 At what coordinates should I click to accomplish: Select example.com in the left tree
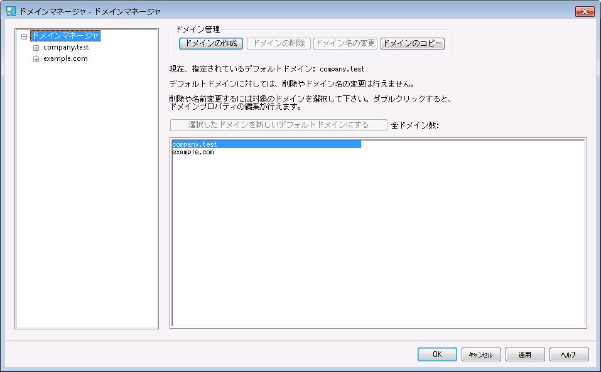pyautogui.click(x=65, y=59)
